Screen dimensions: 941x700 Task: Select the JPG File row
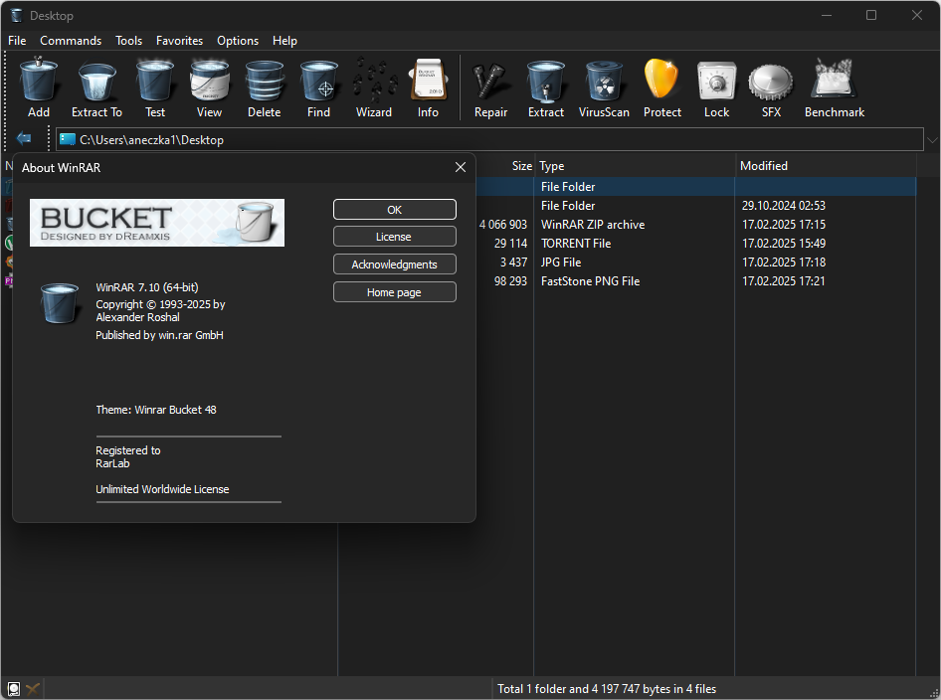click(x=696, y=262)
